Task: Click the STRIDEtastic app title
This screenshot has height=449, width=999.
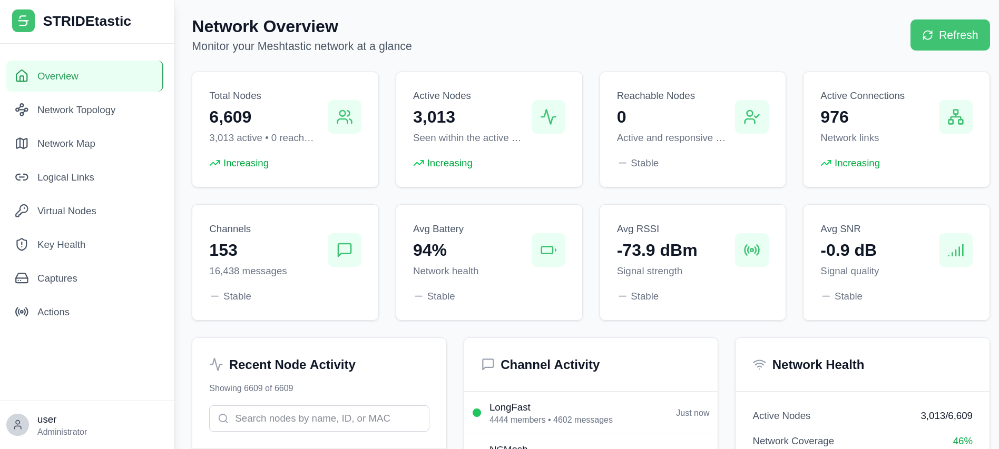Action: click(87, 21)
